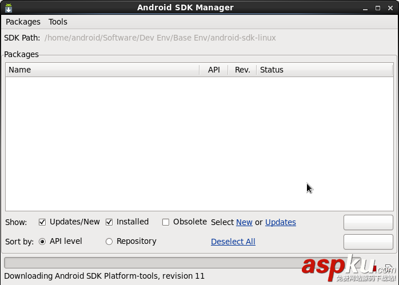Click the Updates link
Viewport: 399px width, 285px height.
pos(281,222)
